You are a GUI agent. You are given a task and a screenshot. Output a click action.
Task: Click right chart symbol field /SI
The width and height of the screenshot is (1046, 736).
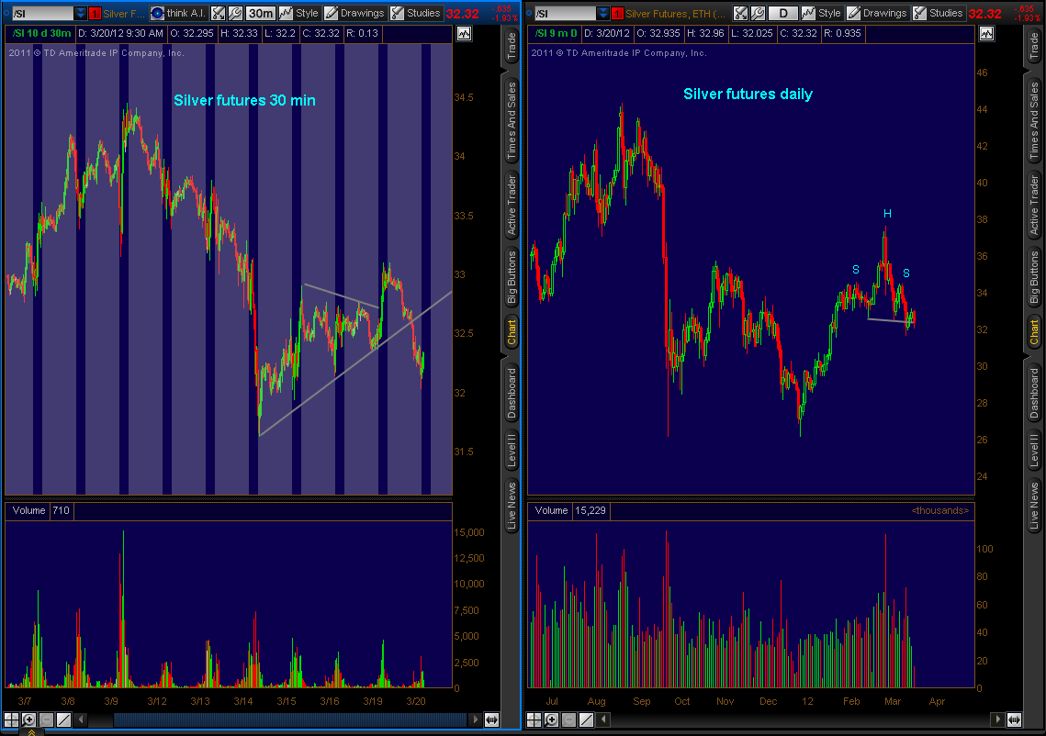(565, 14)
